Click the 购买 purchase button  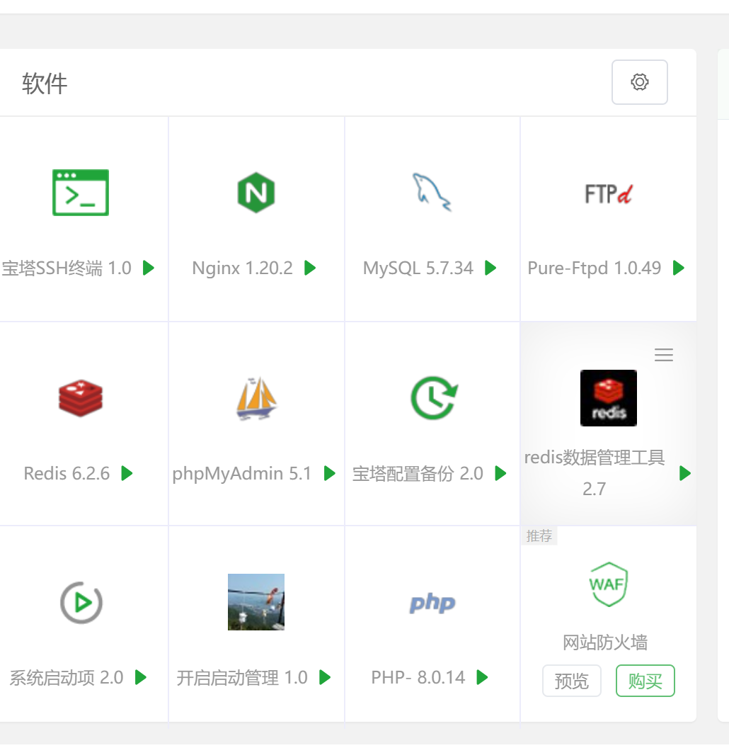[645, 681]
